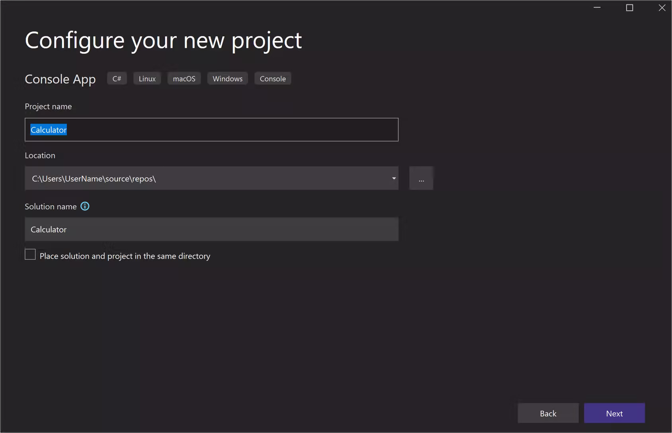Screen dimensions: 672x433
Task: Select the macOS platform tag
Action: point(184,79)
